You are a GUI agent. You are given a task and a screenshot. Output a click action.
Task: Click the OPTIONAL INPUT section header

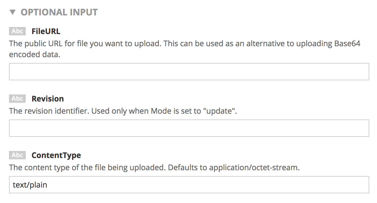pos(59,13)
